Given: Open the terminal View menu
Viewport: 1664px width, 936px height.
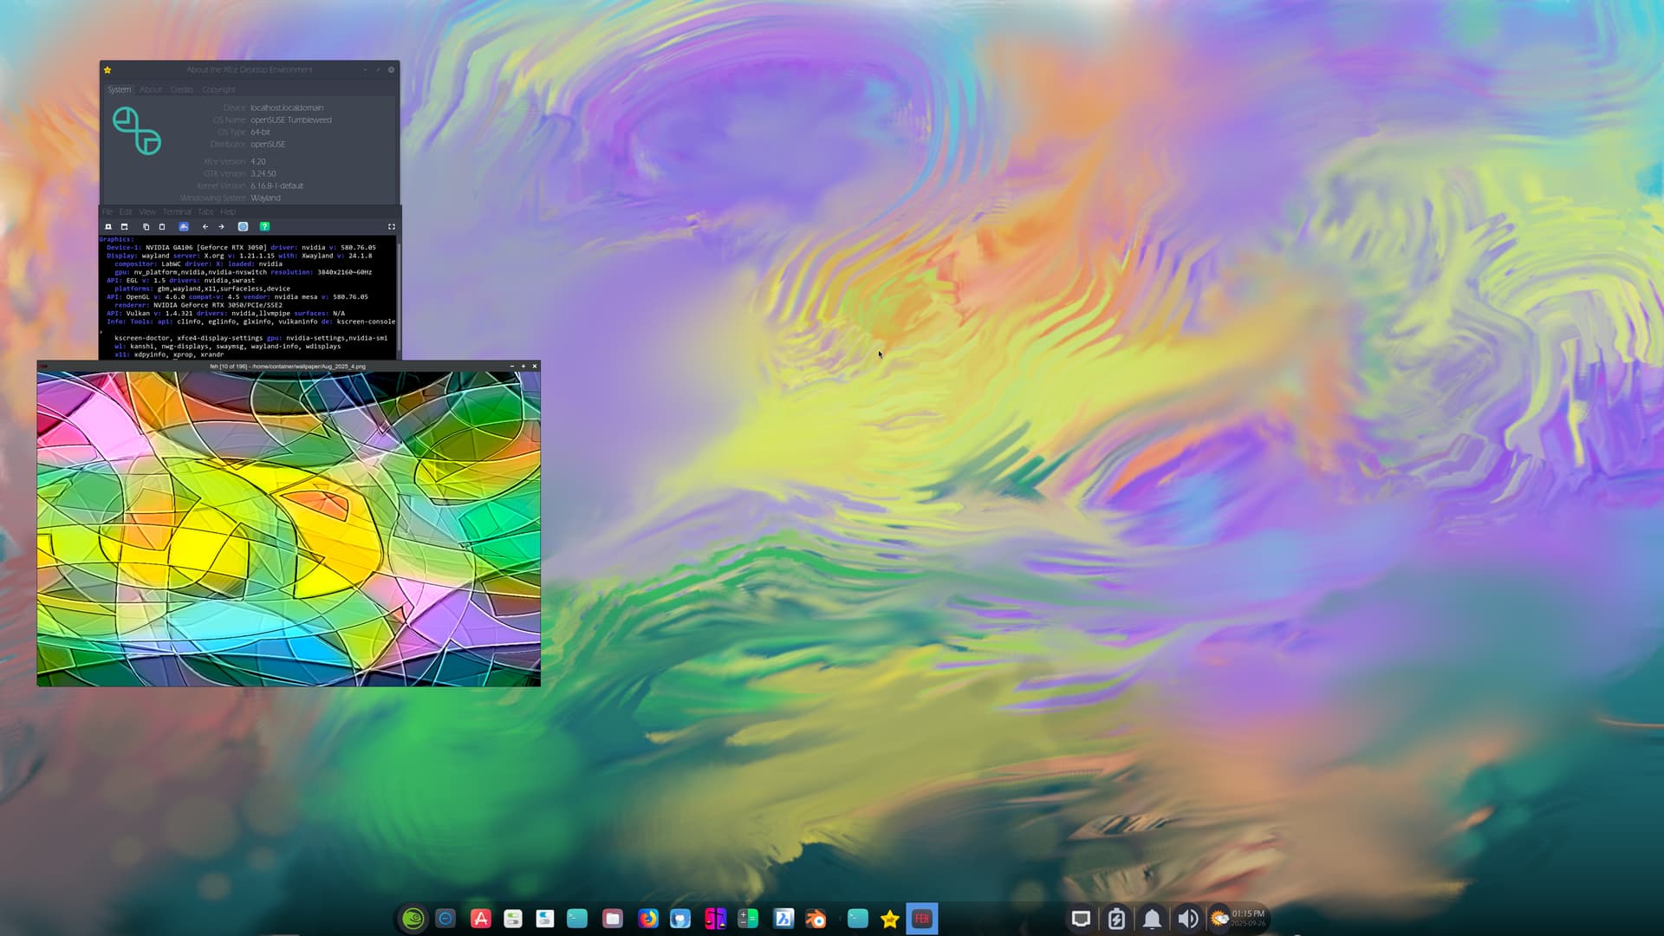Looking at the screenshot, I should pos(147,211).
